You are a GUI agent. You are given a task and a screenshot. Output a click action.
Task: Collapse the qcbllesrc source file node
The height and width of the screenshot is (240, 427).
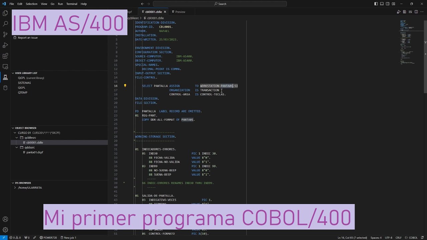point(17,138)
